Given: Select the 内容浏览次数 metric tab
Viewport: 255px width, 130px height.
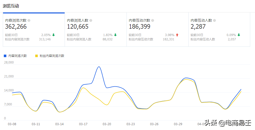Looking at the screenshot, I should tap(34, 29).
